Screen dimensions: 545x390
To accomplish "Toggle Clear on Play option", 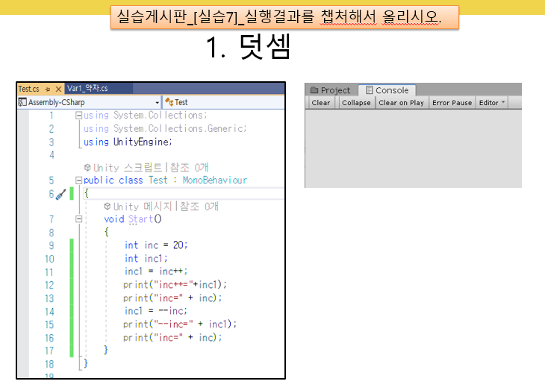I will pos(401,103).
